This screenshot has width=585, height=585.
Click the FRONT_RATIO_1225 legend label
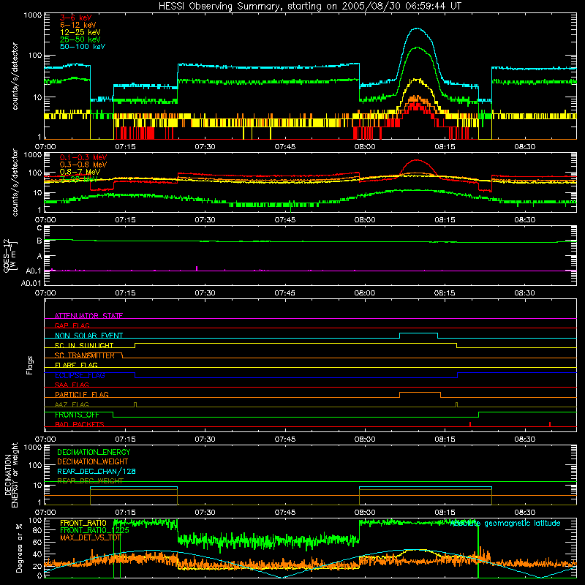[x=94, y=530]
